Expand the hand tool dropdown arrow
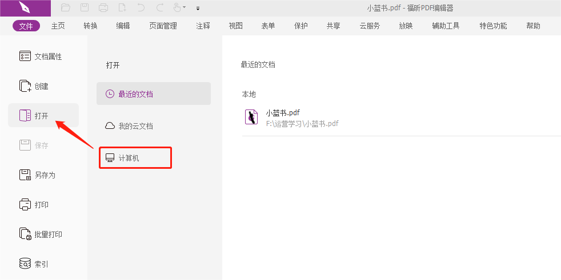The height and width of the screenshot is (280, 561). (185, 7)
